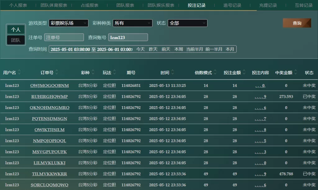Select 前一半月 quick date range
Screen dimensions: 318x190
pyautogui.click(x=214, y=49)
